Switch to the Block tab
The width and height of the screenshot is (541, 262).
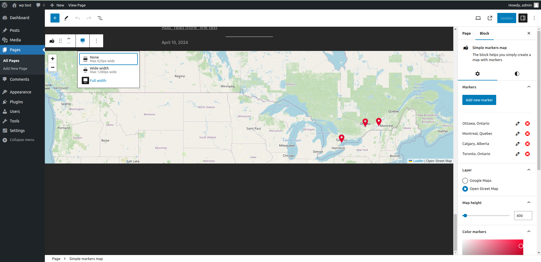pyautogui.click(x=484, y=33)
